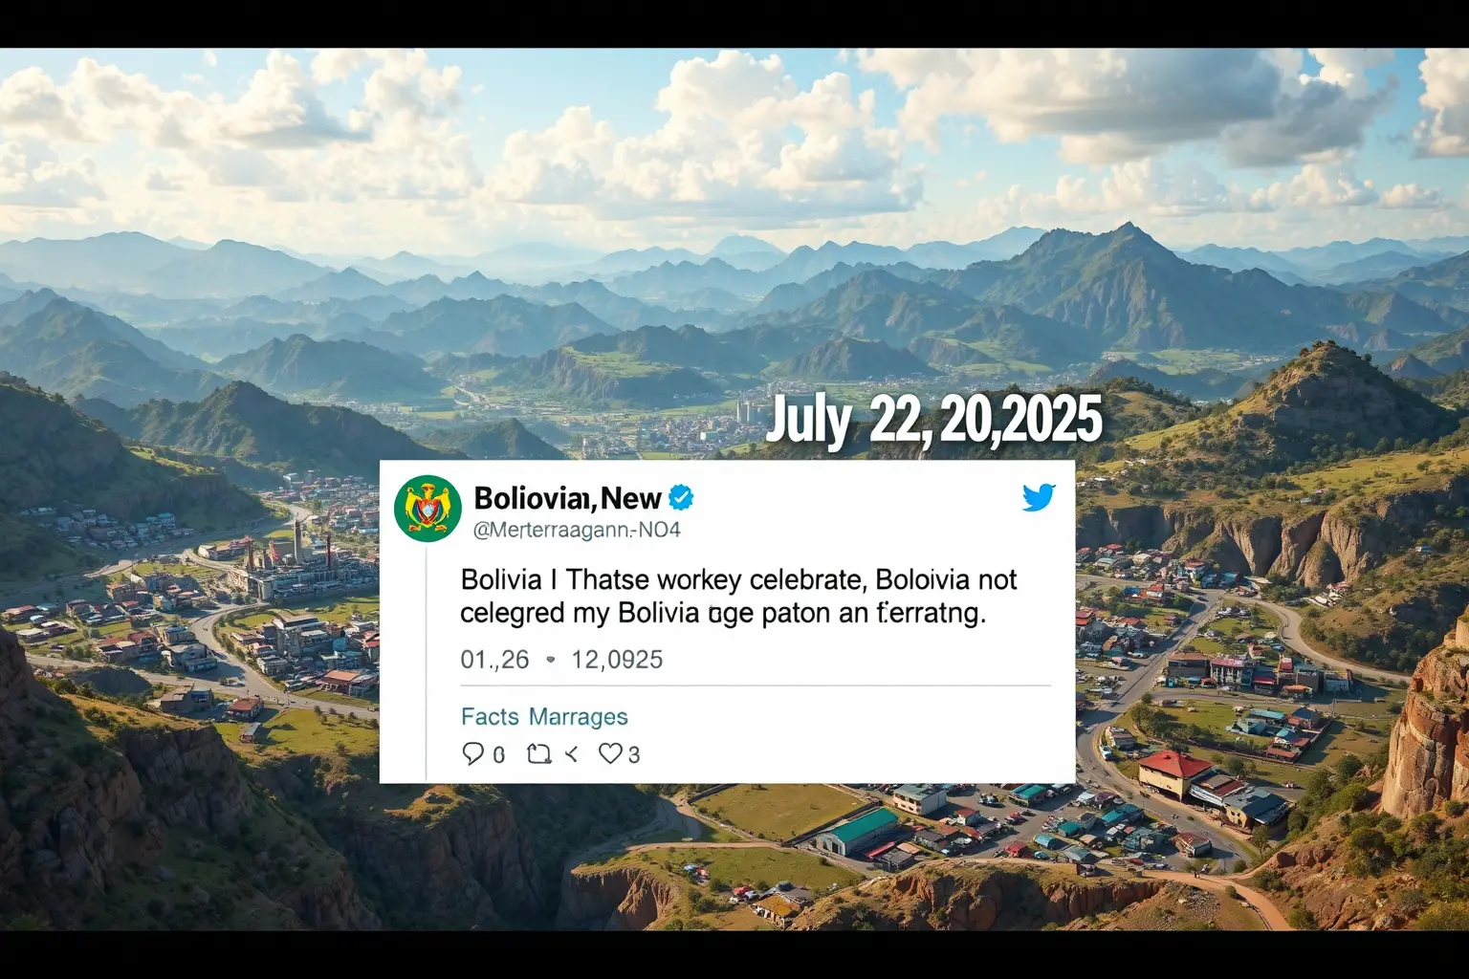Open the green coat-of-arms profile avatar
The image size is (1469, 979).
click(428, 509)
